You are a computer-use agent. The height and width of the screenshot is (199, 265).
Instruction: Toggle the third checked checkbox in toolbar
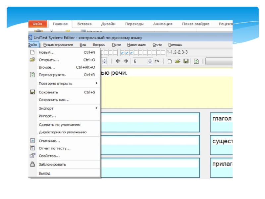point(131,52)
